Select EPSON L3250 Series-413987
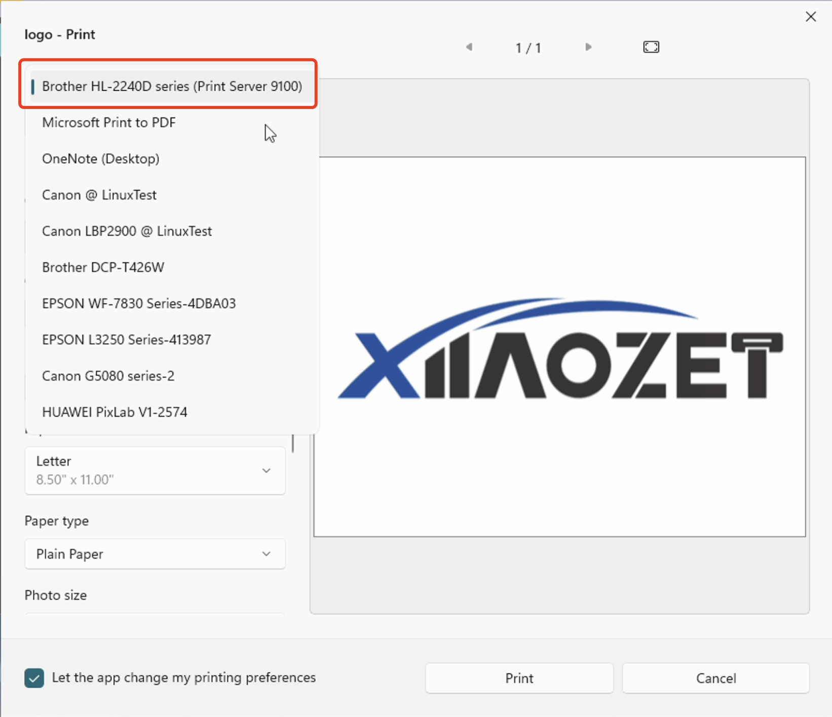This screenshot has height=717, width=832. pos(126,339)
